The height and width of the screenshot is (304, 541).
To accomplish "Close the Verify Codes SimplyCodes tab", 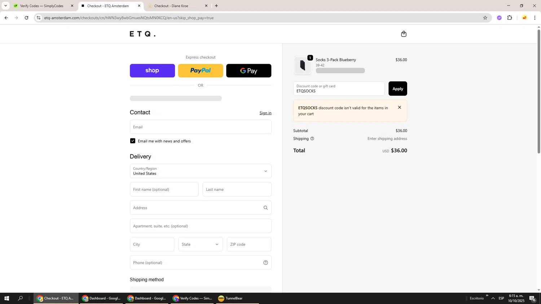I will click(72, 6).
